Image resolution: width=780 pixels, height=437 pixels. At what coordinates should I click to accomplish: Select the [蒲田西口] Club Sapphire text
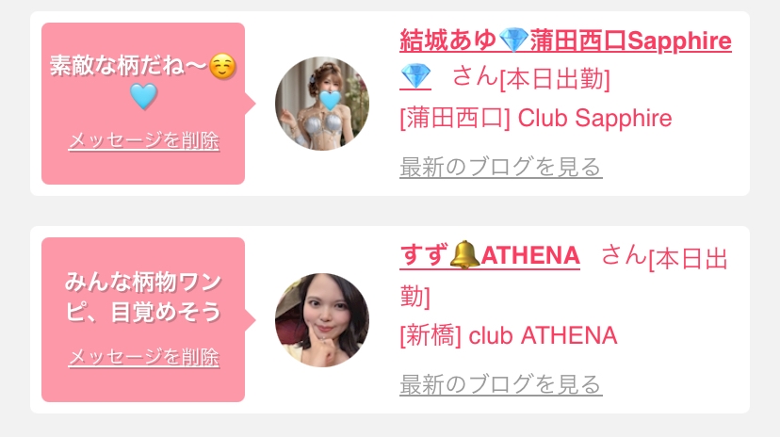tap(536, 119)
